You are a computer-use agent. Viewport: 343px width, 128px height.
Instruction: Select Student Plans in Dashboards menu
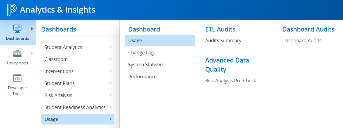(x=59, y=83)
